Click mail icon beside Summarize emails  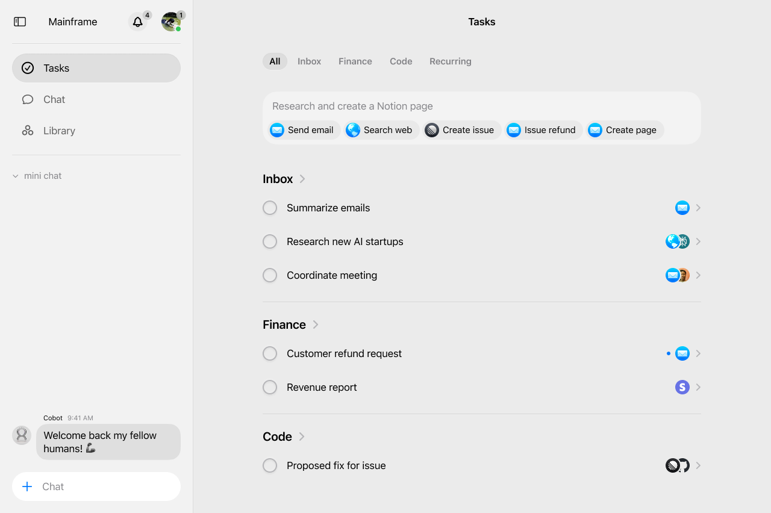(682, 208)
